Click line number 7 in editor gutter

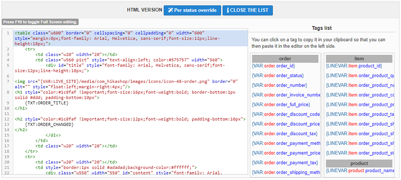pyautogui.click(x=8, y=82)
